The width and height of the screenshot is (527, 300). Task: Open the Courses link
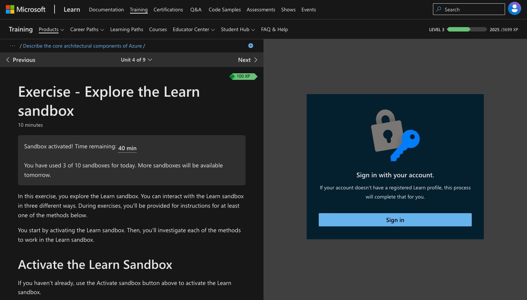coord(158,29)
